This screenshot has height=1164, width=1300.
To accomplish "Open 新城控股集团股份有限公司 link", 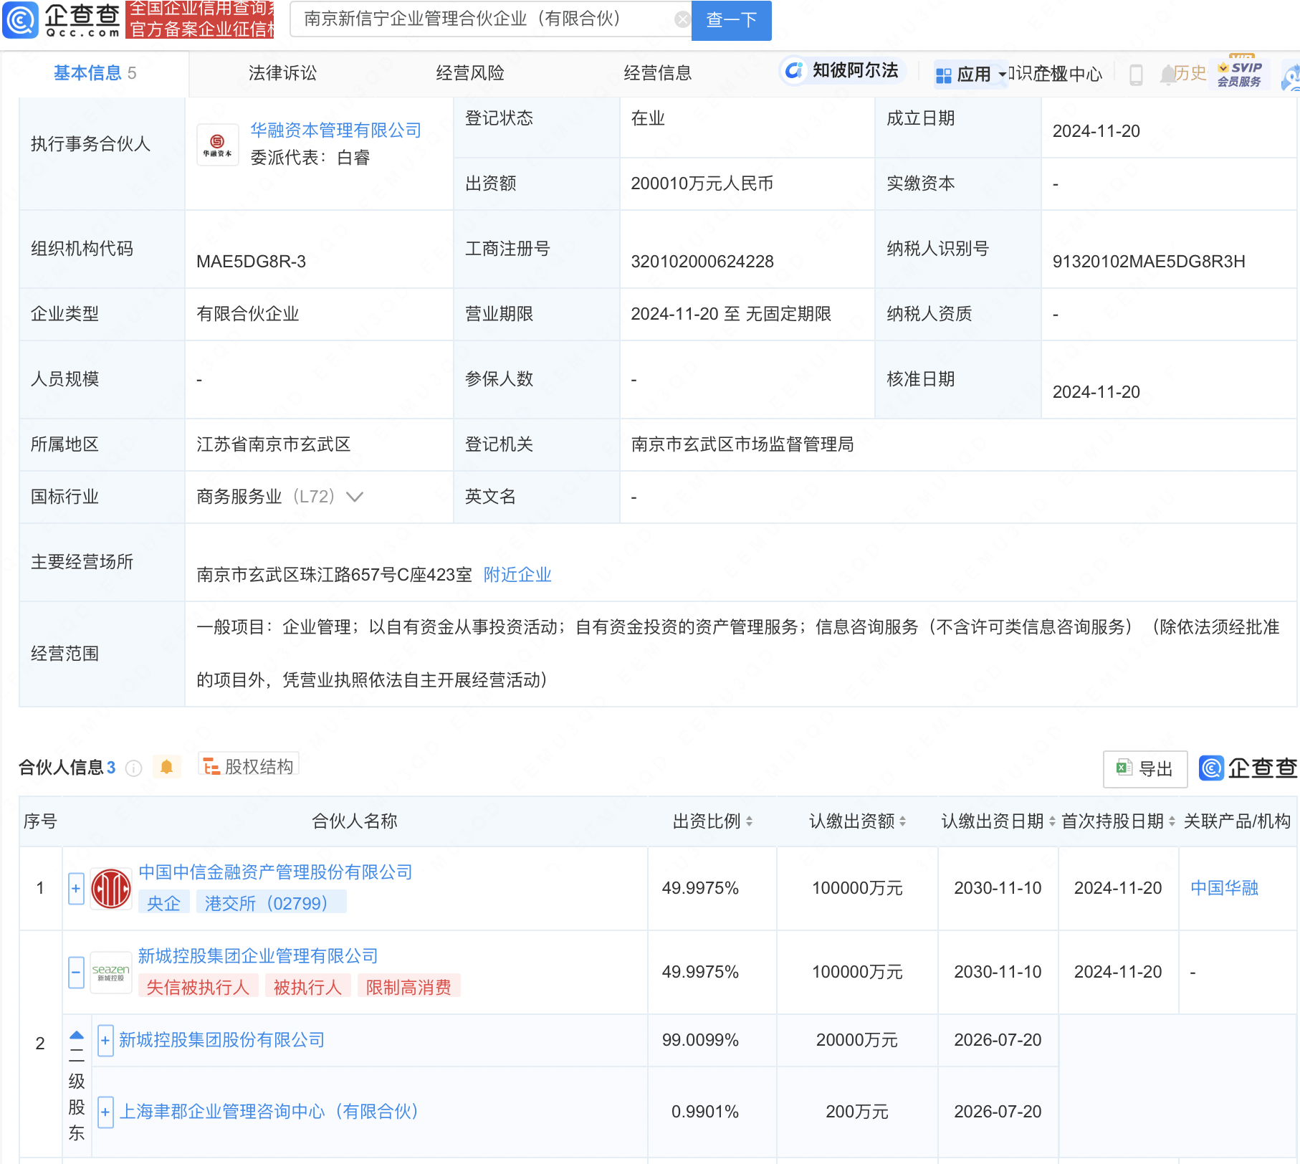I will tap(222, 1040).
